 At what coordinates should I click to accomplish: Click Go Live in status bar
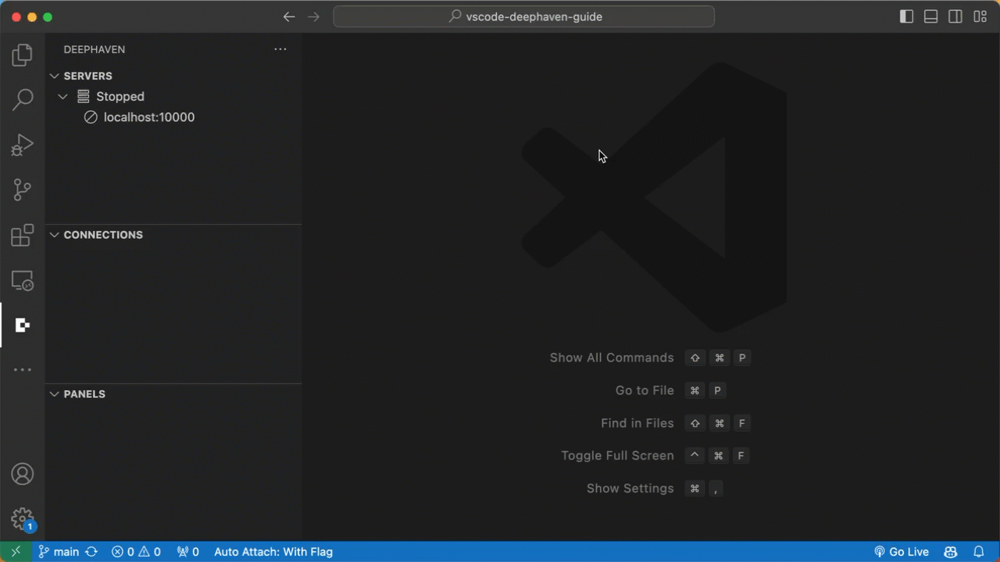coord(901,552)
